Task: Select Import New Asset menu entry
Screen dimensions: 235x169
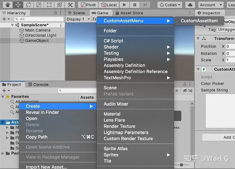Action: (x=58, y=167)
